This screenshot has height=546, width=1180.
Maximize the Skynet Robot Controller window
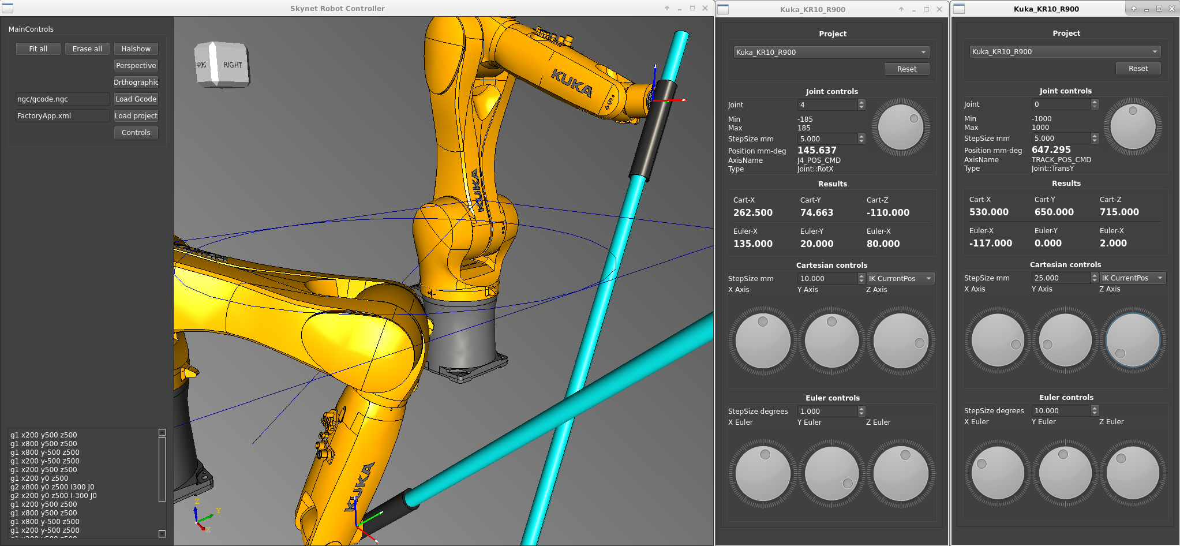point(692,8)
